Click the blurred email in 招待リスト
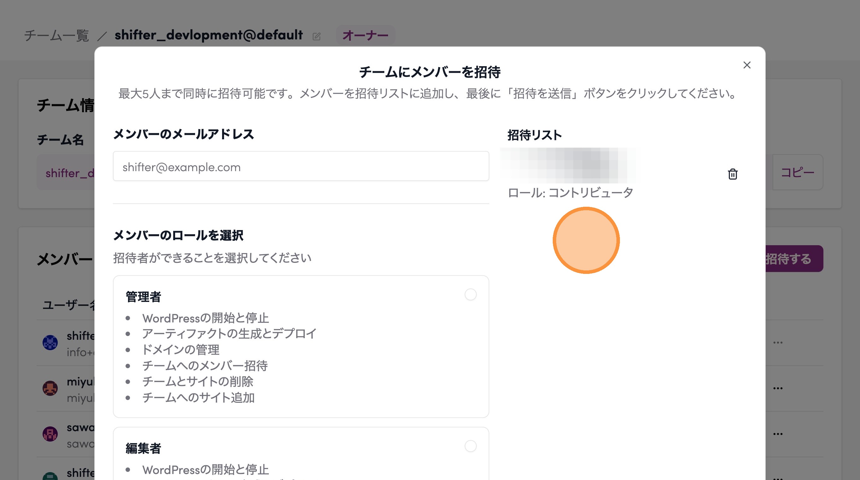 (568, 165)
